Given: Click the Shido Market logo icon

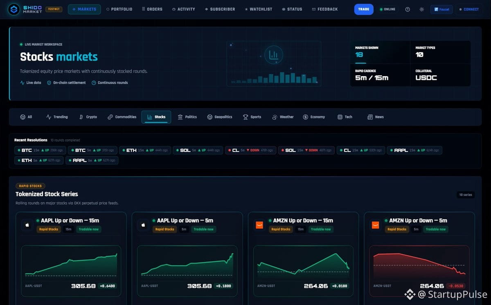Looking at the screenshot, I should click(x=14, y=9).
